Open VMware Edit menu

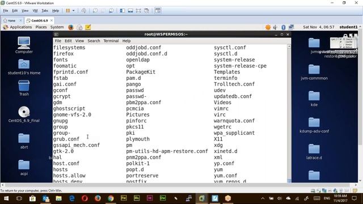pos(15,11)
